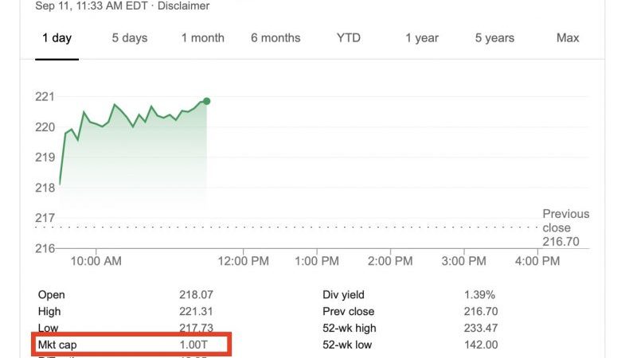This screenshot has width=637, height=358.
Task: View the 5 years chart range
Action: tap(496, 38)
